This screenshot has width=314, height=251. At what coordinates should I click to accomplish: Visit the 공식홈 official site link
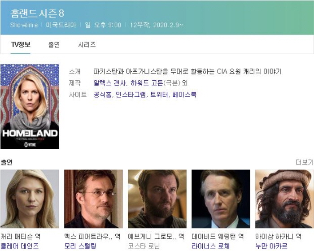pyautogui.click(x=103, y=95)
